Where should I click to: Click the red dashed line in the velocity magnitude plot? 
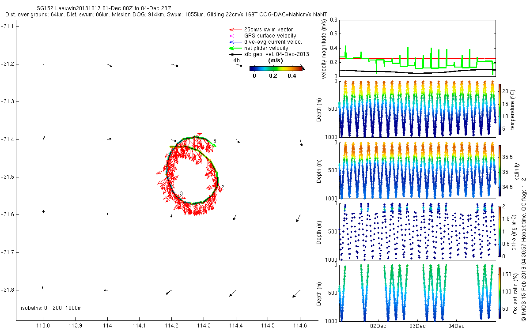pos(417,58)
